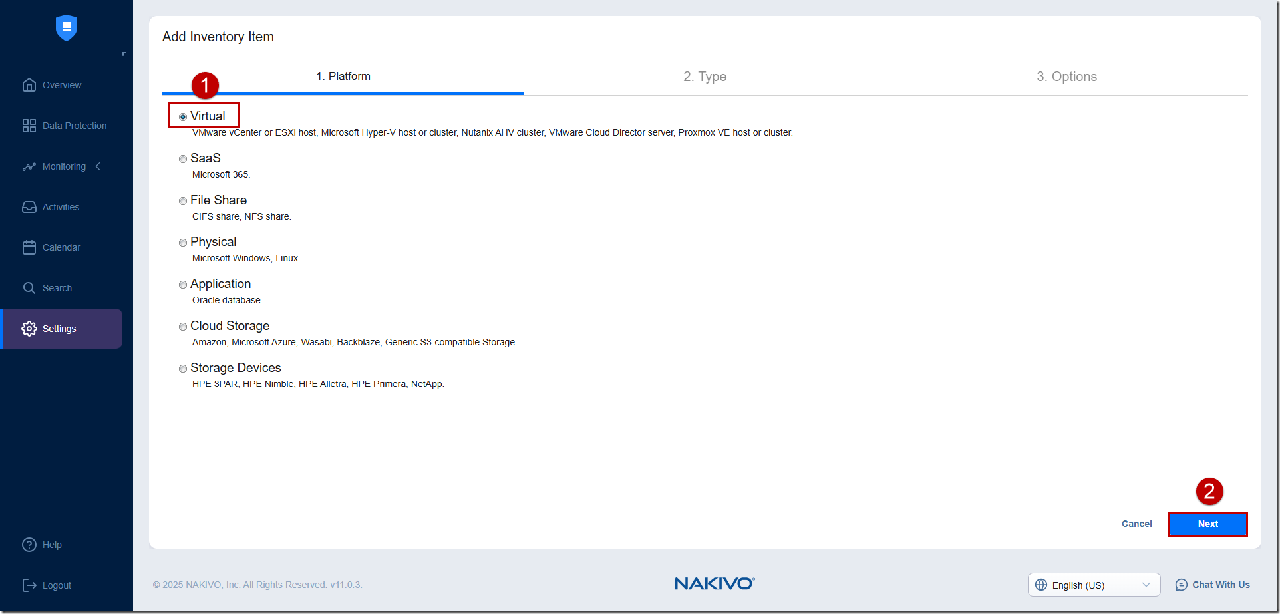Open Overview in the sidebar
The width and height of the screenshot is (1280, 614).
[x=62, y=85]
